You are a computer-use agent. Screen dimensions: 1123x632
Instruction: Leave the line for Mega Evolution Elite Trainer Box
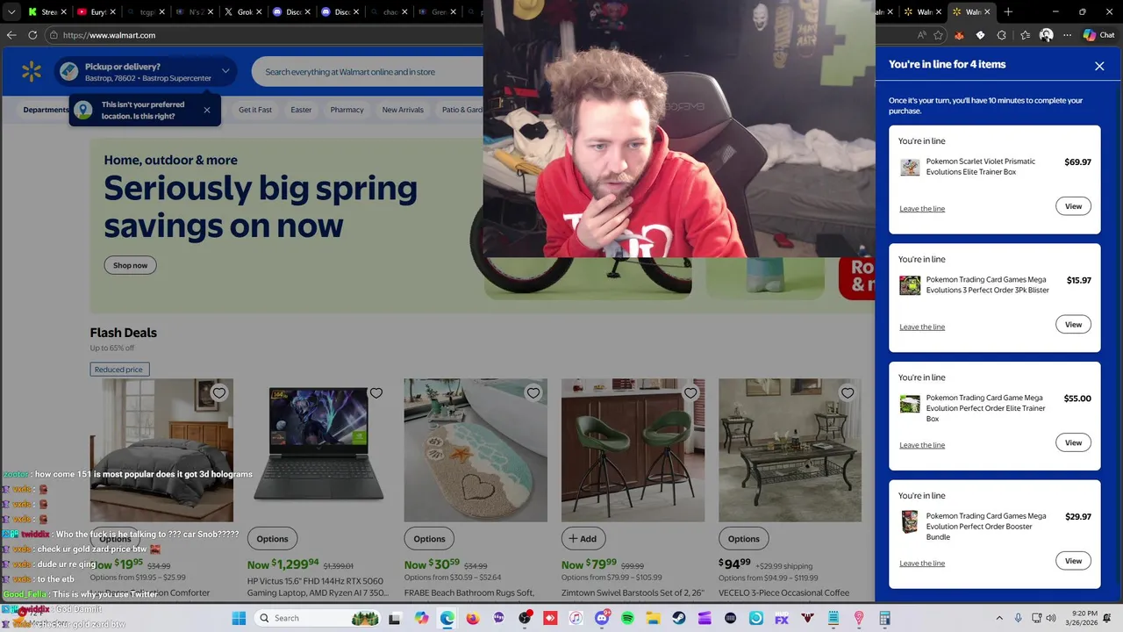click(x=922, y=445)
